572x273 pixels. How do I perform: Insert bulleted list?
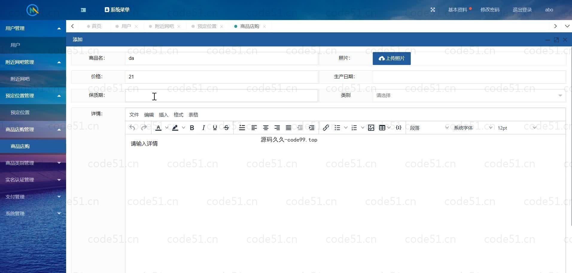tap(337, 128)
